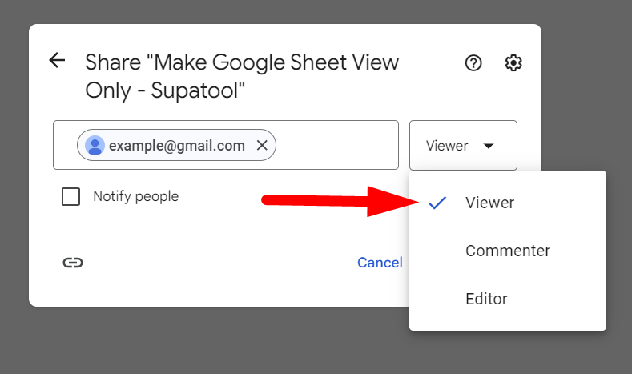Click the "Notify people" label text
This screenshot has width=632, height=374.
(x=135, y=196)
